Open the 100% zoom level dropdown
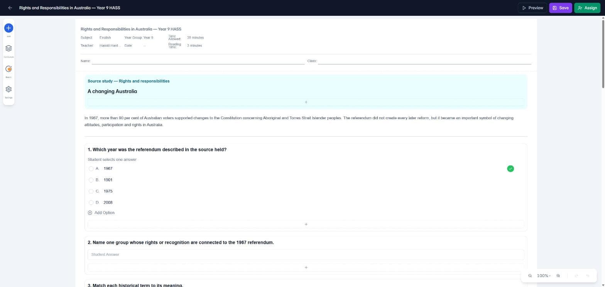Screen dimensions: 605x287 (x=544, y=276)
